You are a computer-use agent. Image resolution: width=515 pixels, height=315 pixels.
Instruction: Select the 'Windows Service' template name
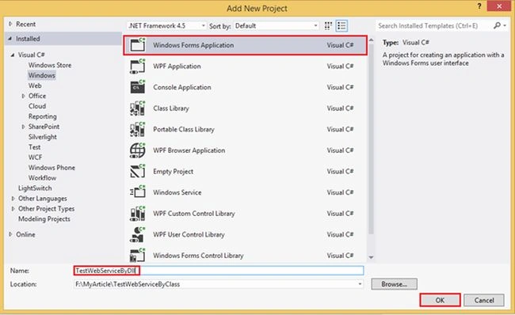click(177, 192)
